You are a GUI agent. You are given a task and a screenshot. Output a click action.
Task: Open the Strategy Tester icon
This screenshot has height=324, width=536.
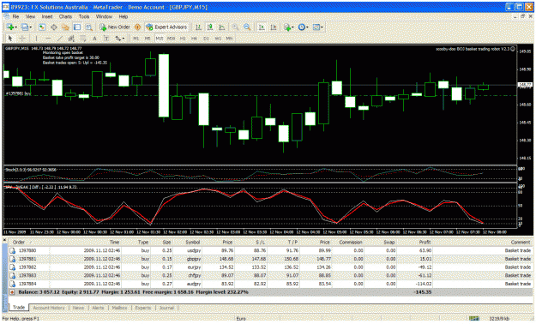89,27
